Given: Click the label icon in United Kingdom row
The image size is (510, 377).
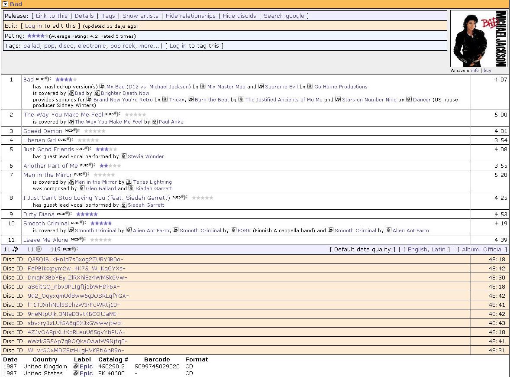Looking at the screenshot, I should coord(76,367).
